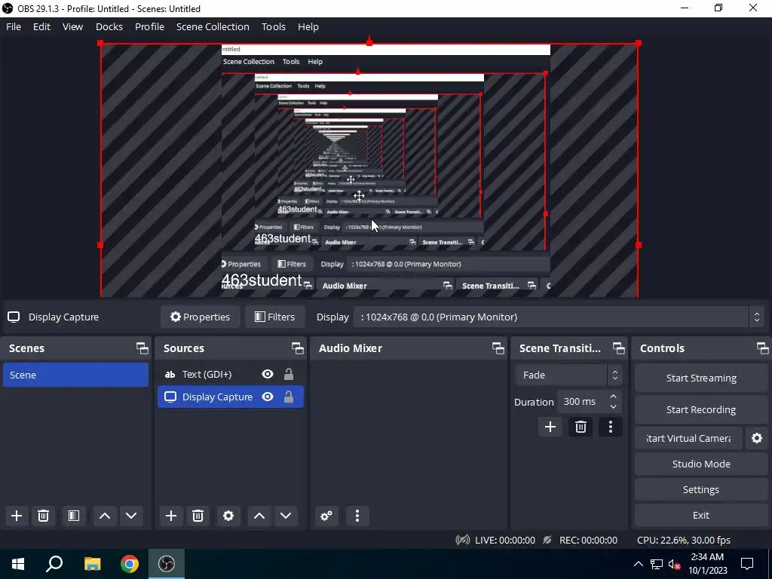Increase transition duration with up arrow
Screen dimensions: 772x579
(x=613, y=397)
